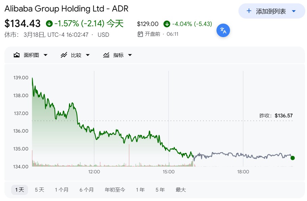Viewport: 307px width, 201px height.
Task: Click the plus icon on 添加到列表
Action: click(249, 11)
